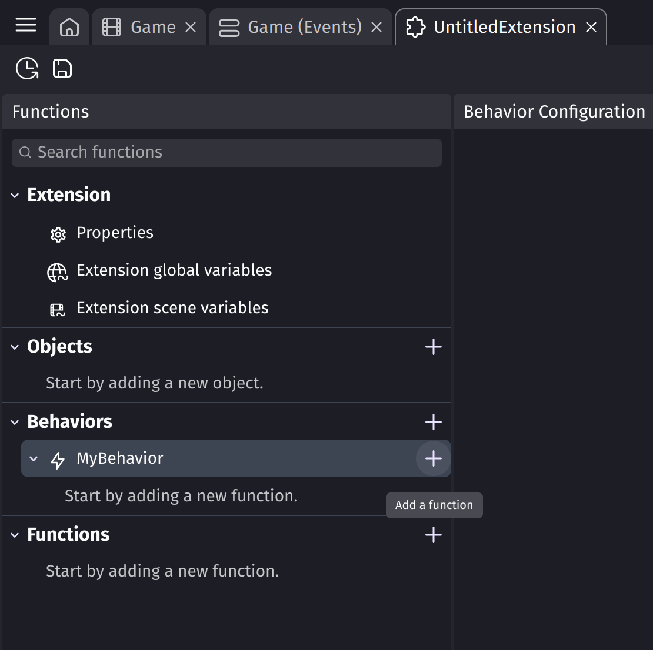This screenshot has width=653, height=650.
Task: Click the MyBehavior lightning bolt icon
Action: 58,460
